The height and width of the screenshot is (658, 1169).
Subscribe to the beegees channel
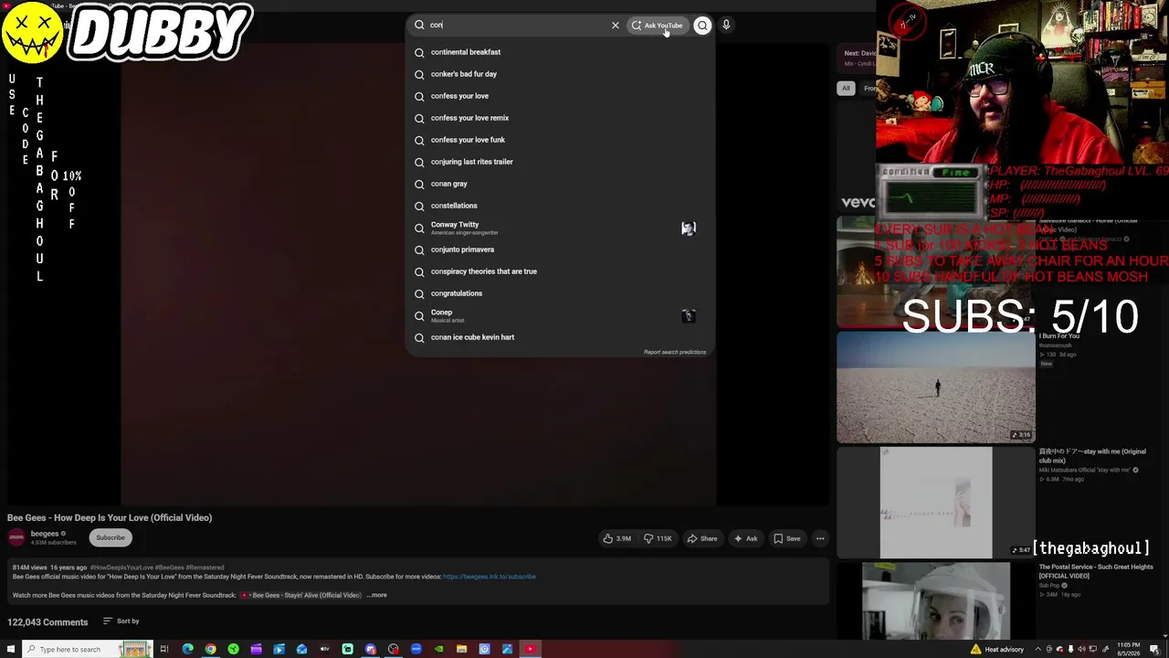(x=111, y=537)
